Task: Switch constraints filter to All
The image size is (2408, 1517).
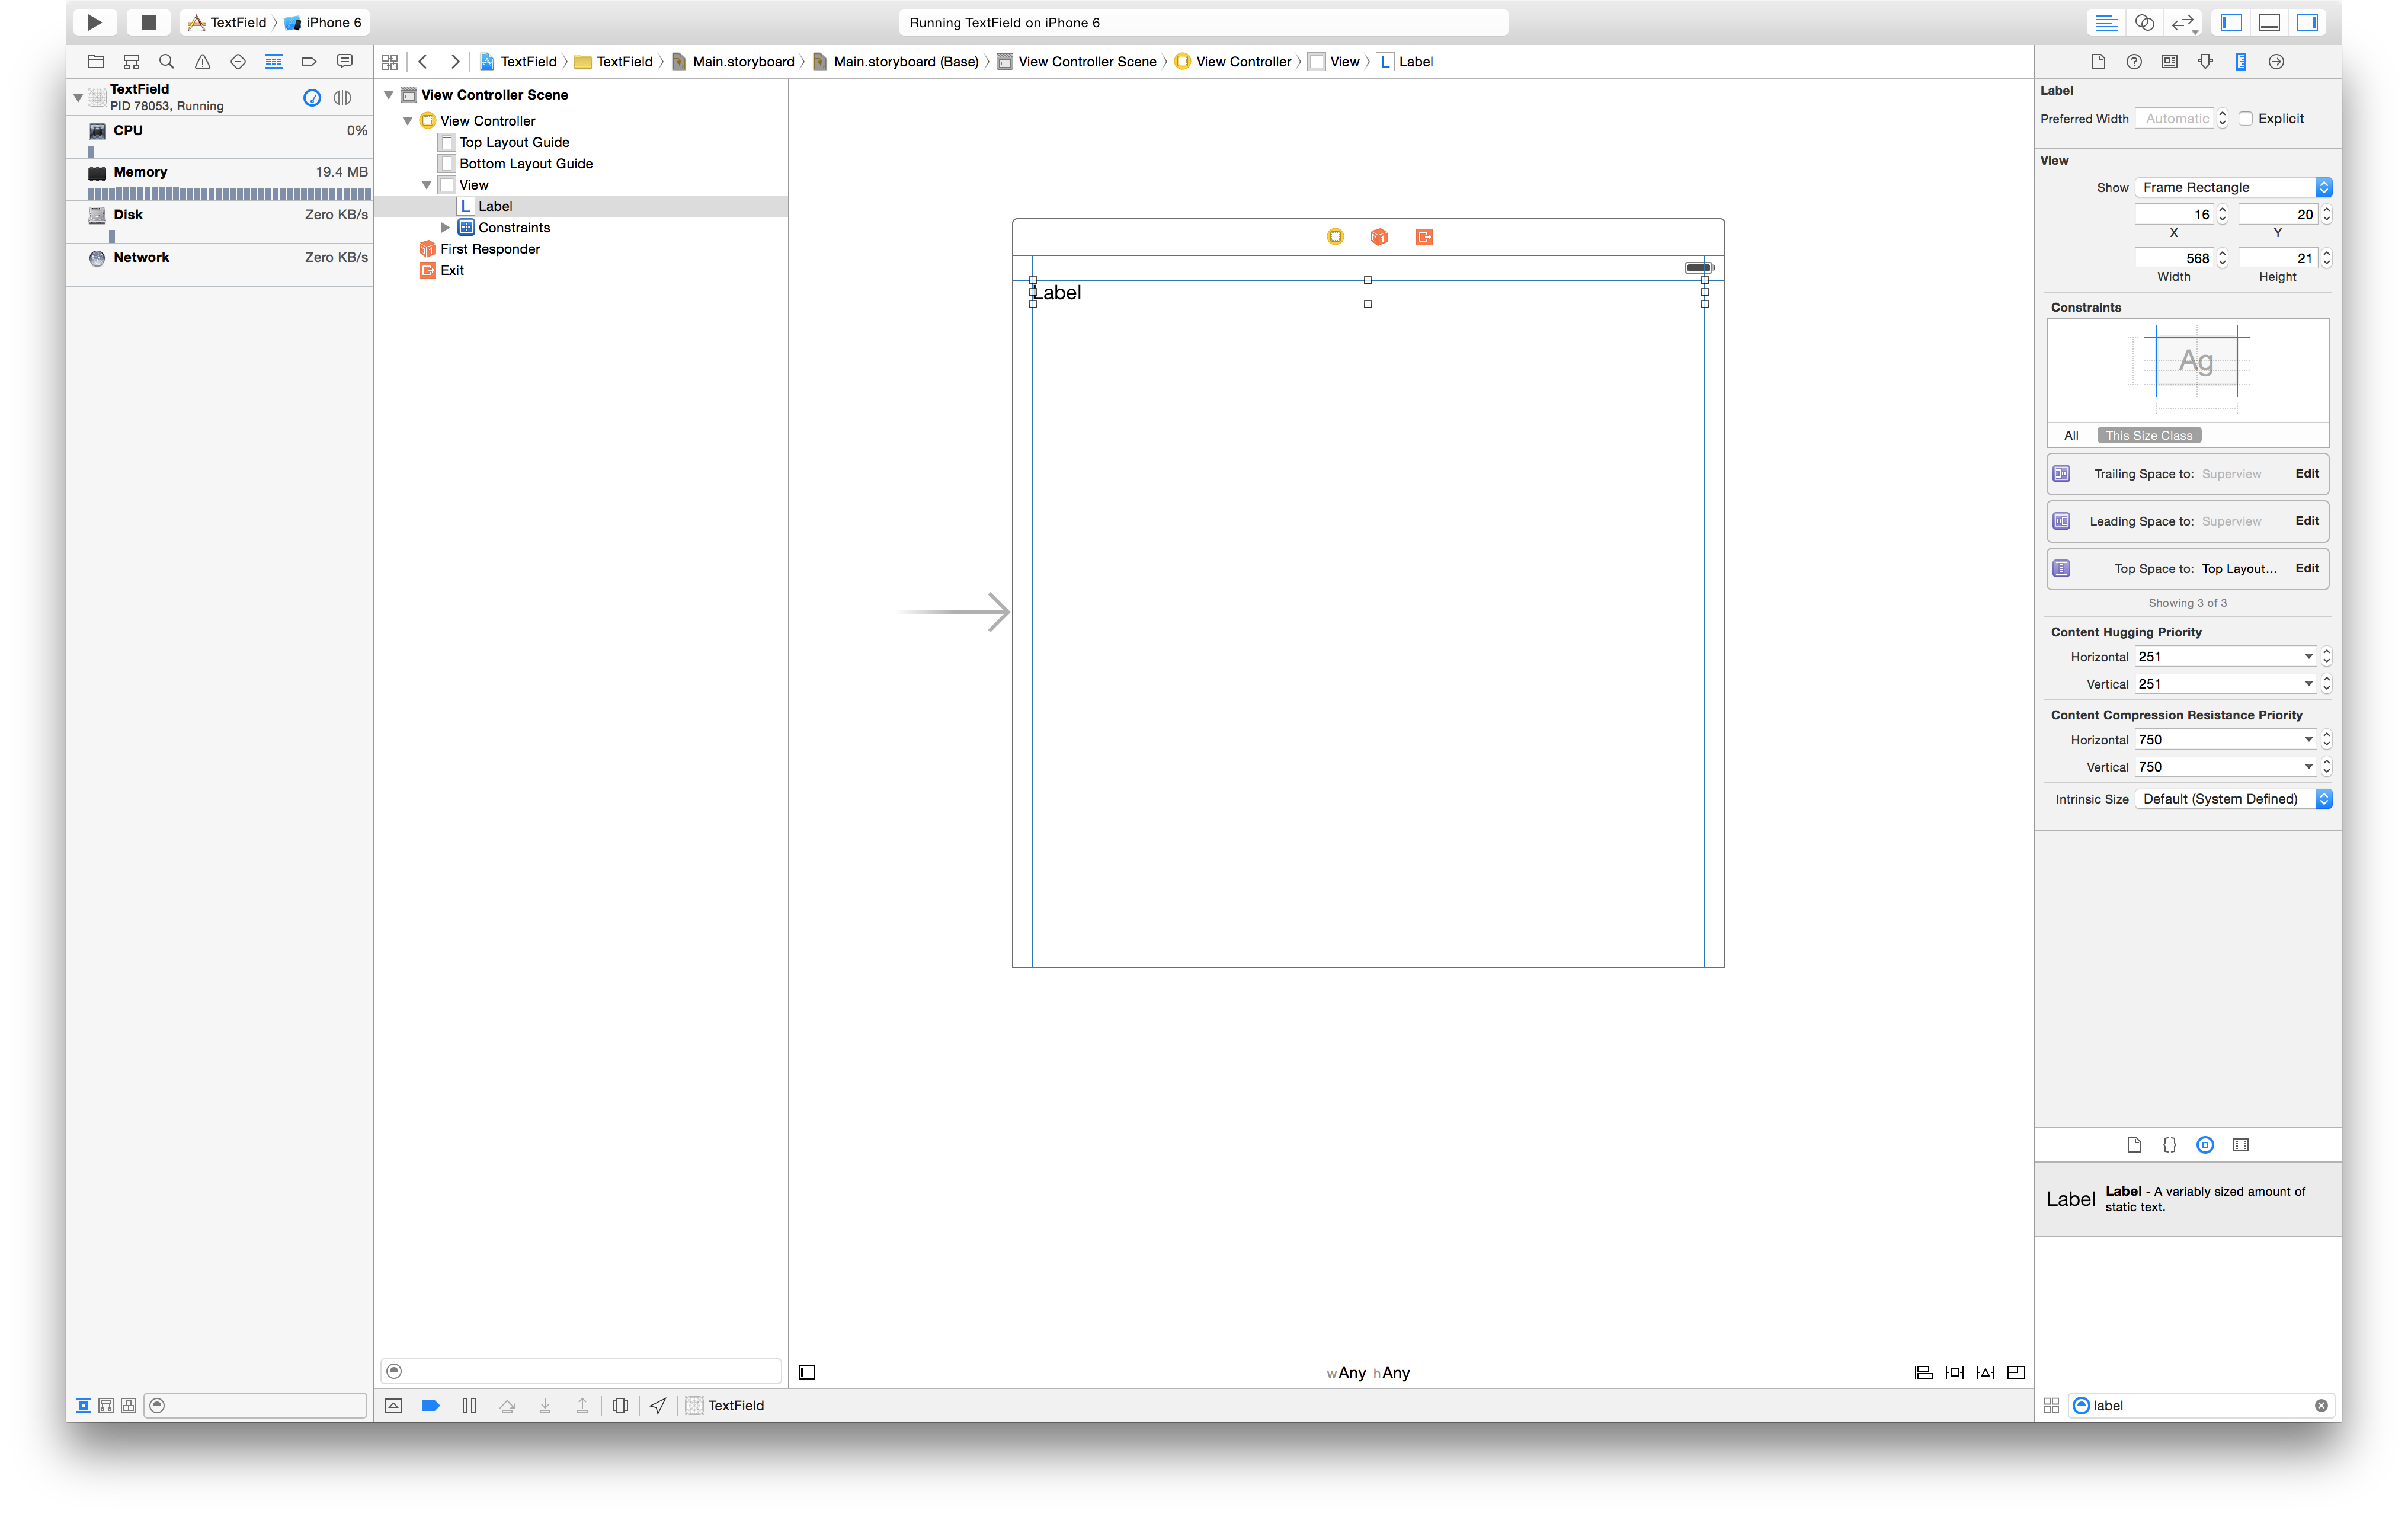Action: (2071, 435)
